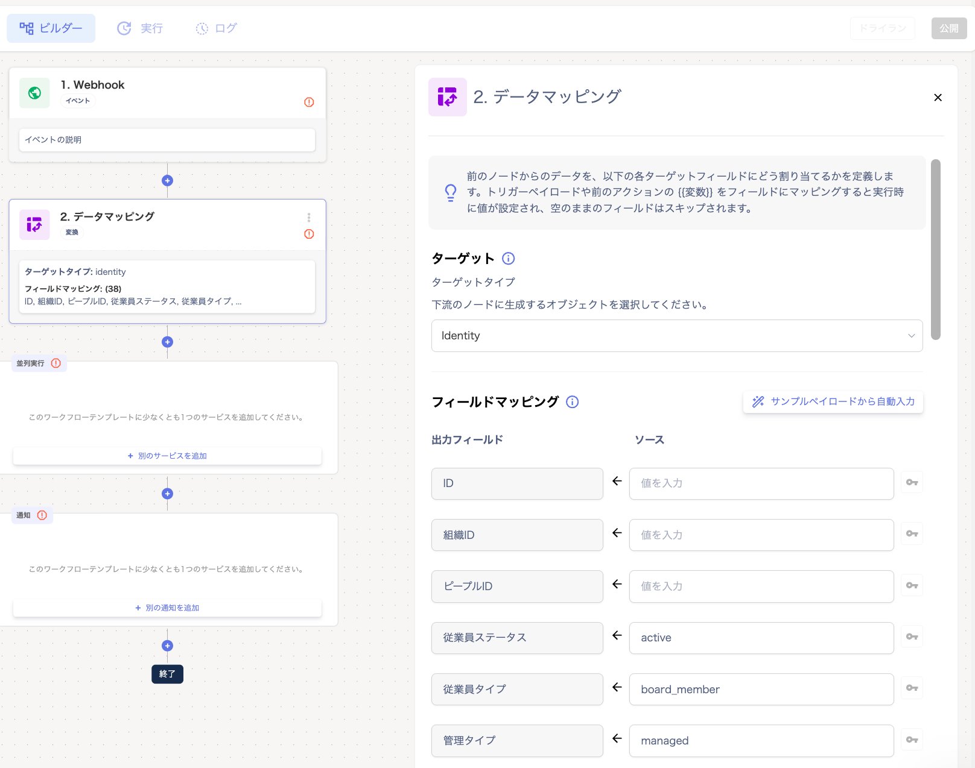Open the ログ tab
This screenshot has height=768, width=975.
click(x=217, y=28)
